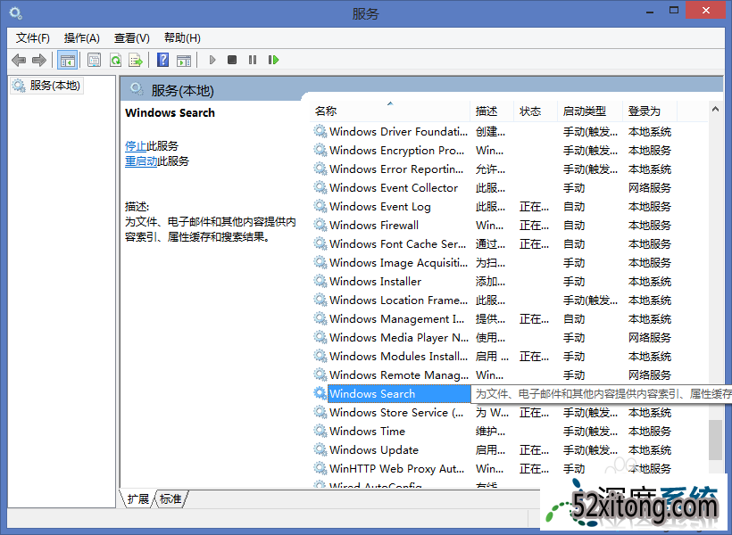Click gear icon of Windows Installer row
Screen dimensions: 732x535
(320, 281)
